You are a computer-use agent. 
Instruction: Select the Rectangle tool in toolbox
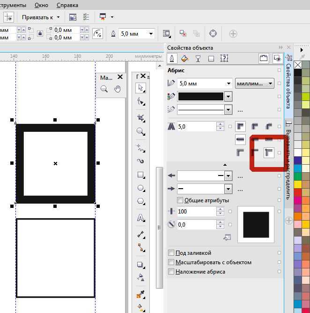[x=140, y=175]
